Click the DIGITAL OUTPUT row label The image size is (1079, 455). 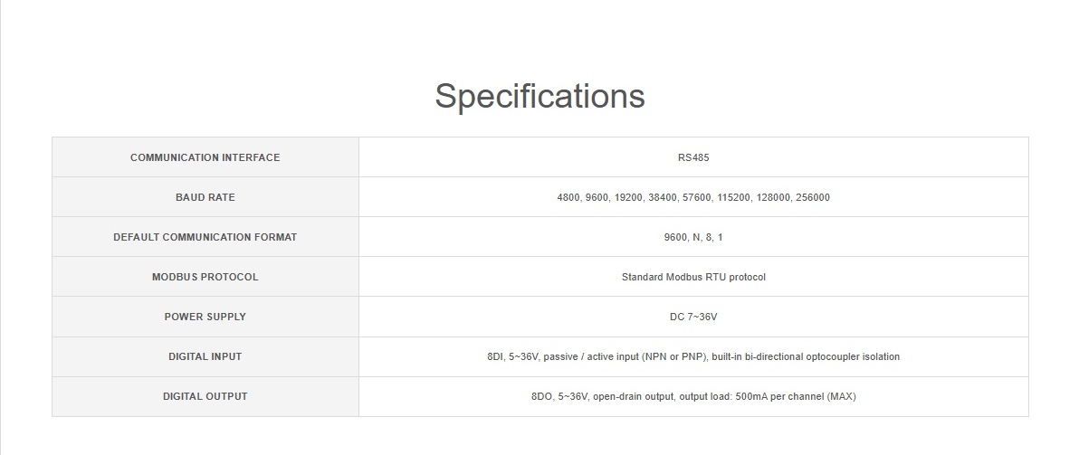point(205,396)
